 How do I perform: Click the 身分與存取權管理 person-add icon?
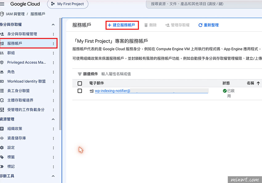click(x=2, y=34)
